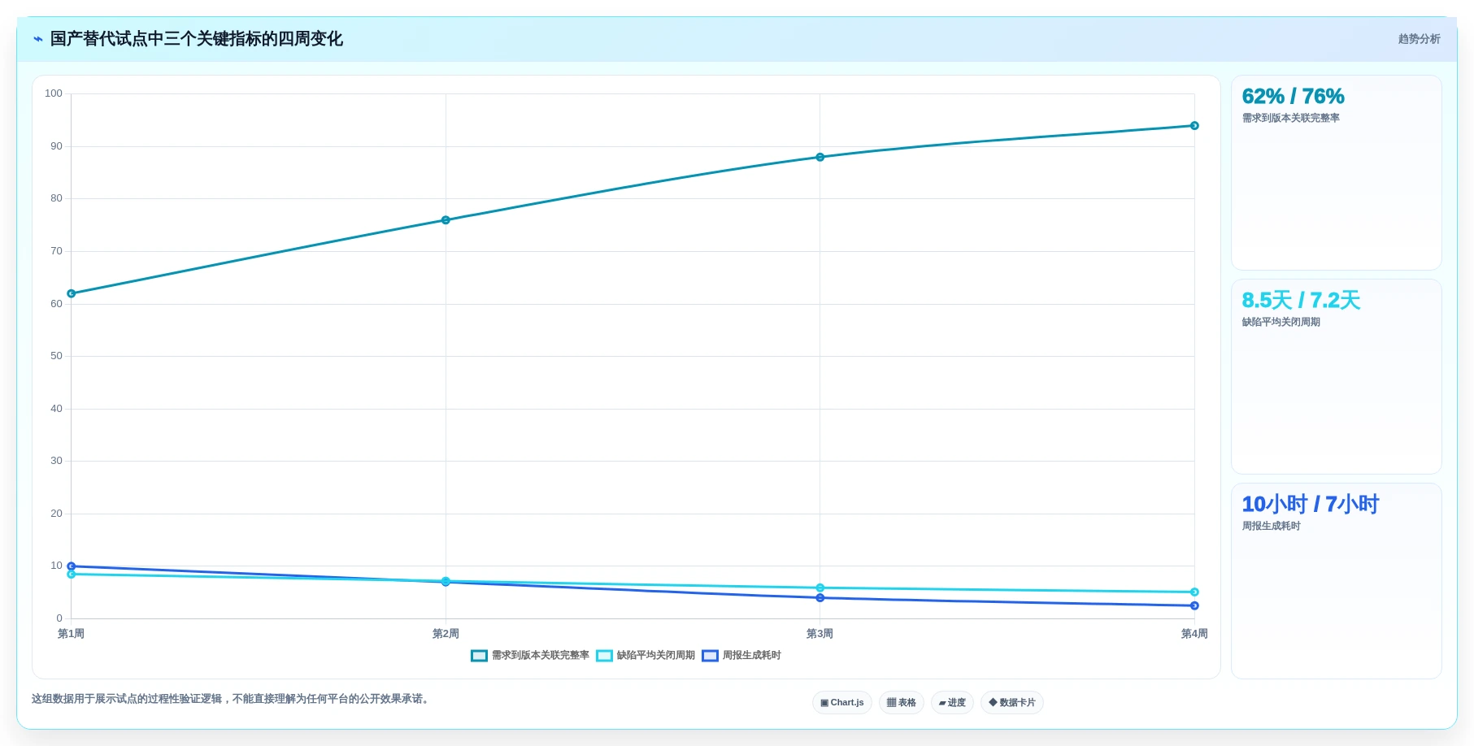Image resolution: width=1474 pixels, height=746 pixels.
Task: Select the 进度 tag chip
Action: click(952, 703)
